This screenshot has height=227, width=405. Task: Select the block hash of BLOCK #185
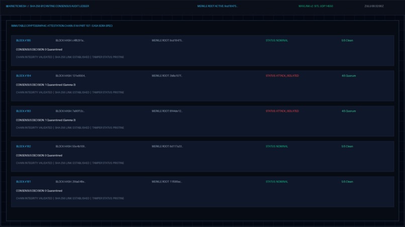[70, 41]
